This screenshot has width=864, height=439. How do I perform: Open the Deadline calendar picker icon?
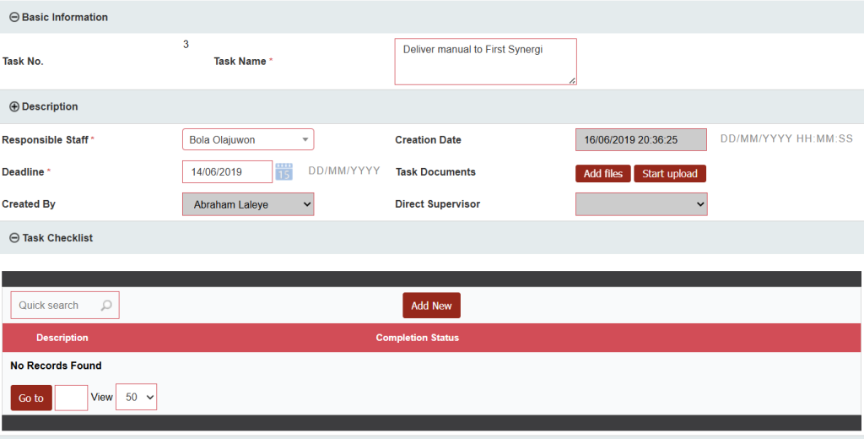284,171
